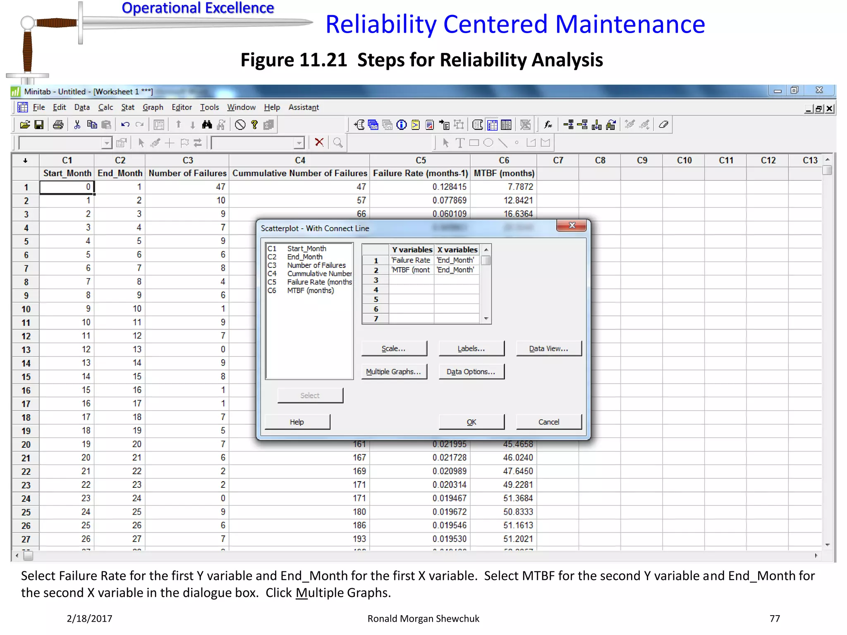Viewport: 847px width, 635px height.
Task: Click the C5 column header
Action: 420,160
